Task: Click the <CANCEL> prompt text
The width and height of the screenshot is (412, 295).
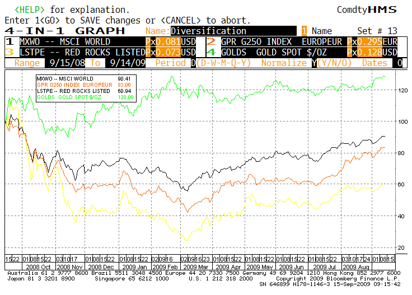Action: click(x=180, y=20)
